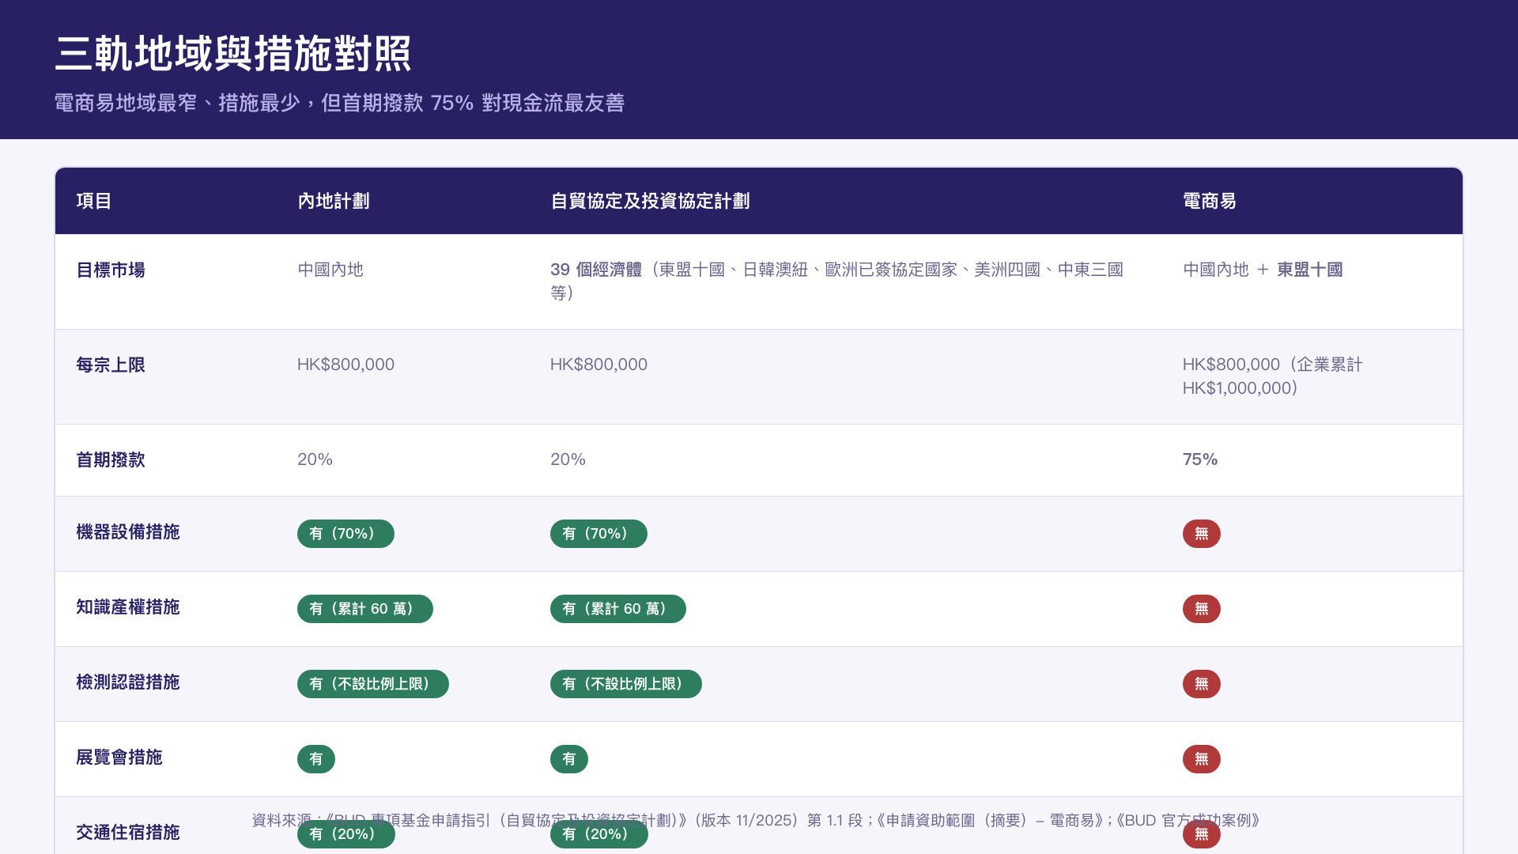Click the 有 badge under 自貿協定 in 展覽會措施

[x=569, y=759]
